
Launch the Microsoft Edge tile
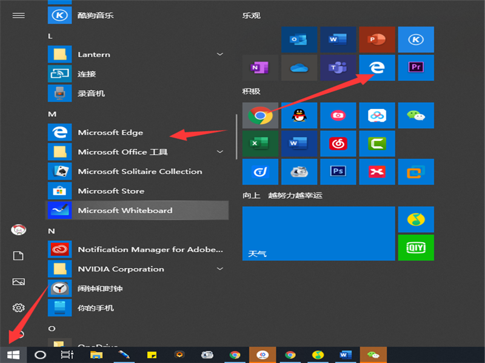(377, 68)
